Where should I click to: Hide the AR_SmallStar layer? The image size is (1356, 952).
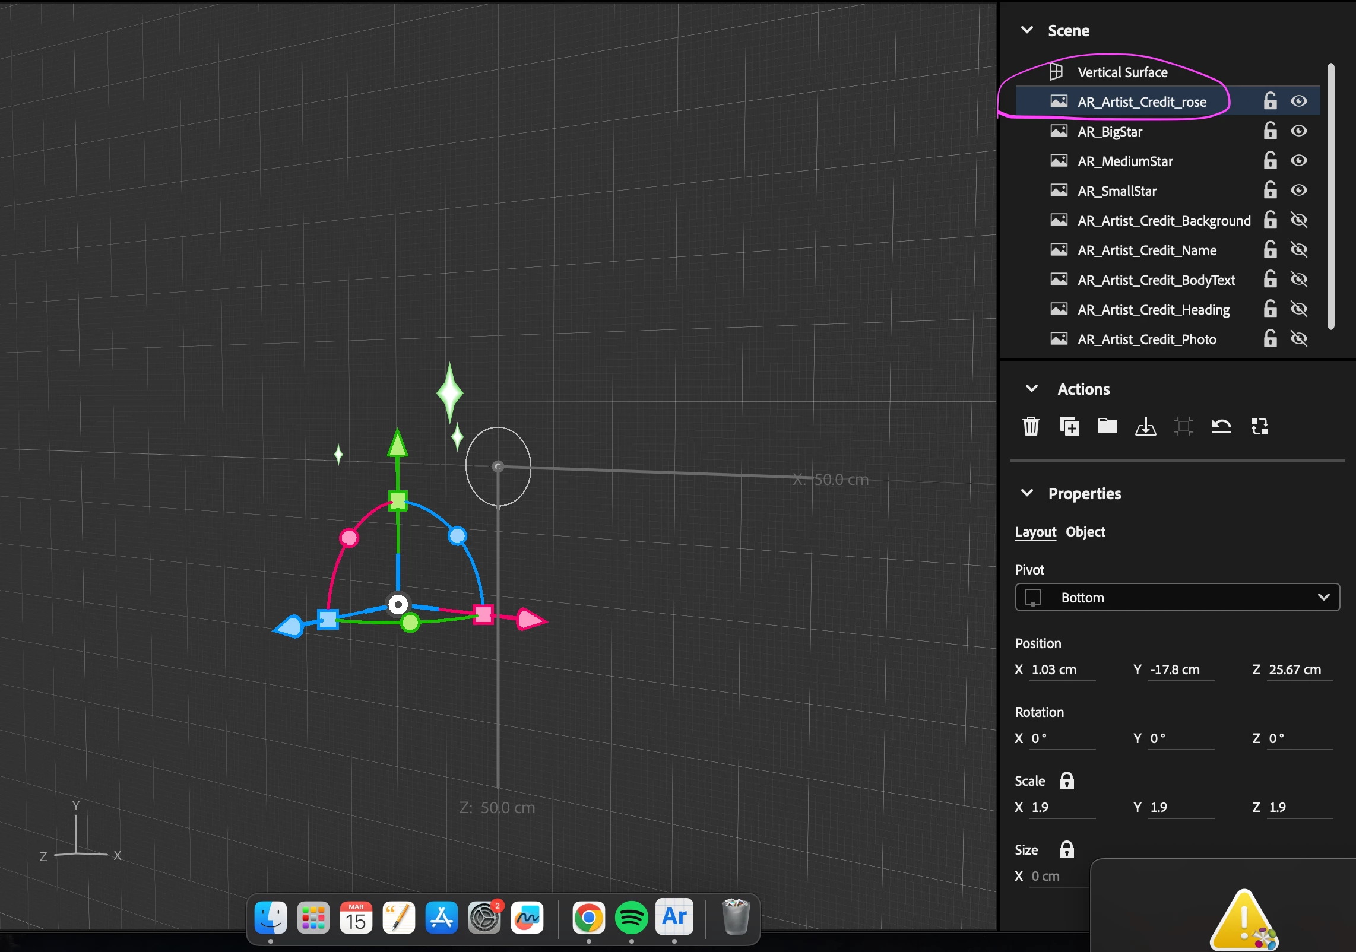(1299, 191)
